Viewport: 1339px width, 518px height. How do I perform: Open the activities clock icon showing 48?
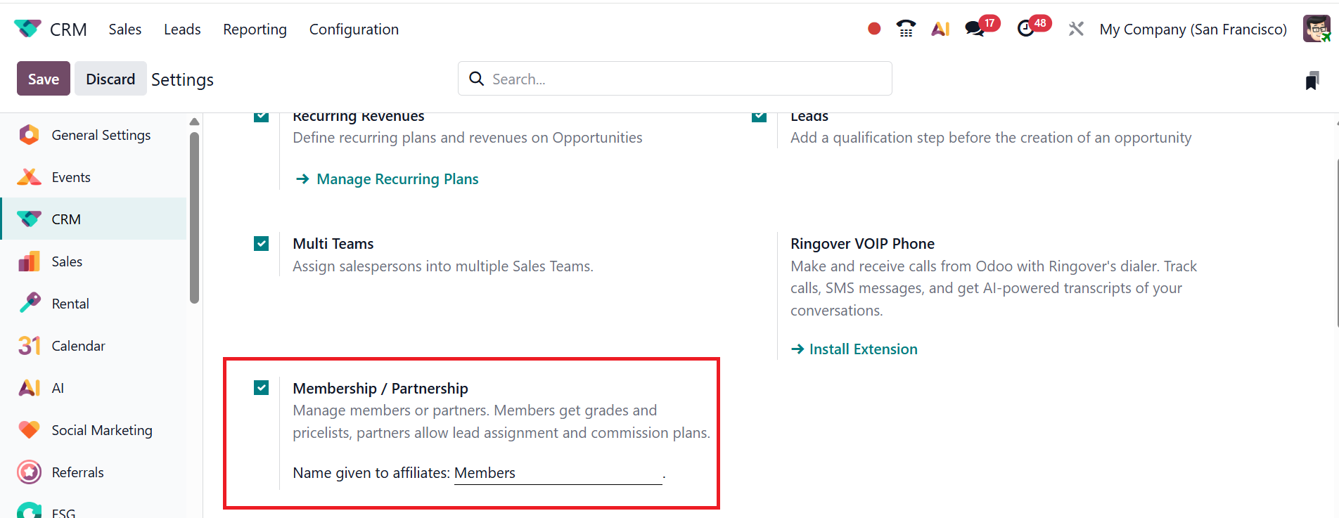point(1026,29)
